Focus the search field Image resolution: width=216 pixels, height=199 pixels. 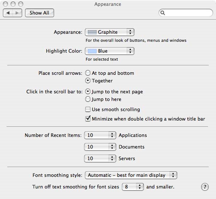point(186,13)
